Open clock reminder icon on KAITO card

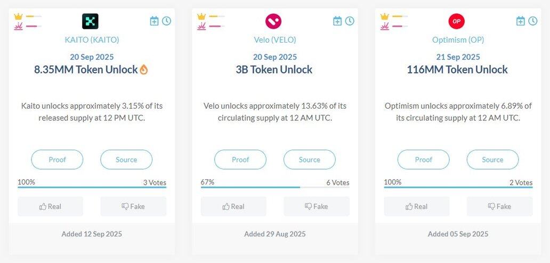(167, 21)
